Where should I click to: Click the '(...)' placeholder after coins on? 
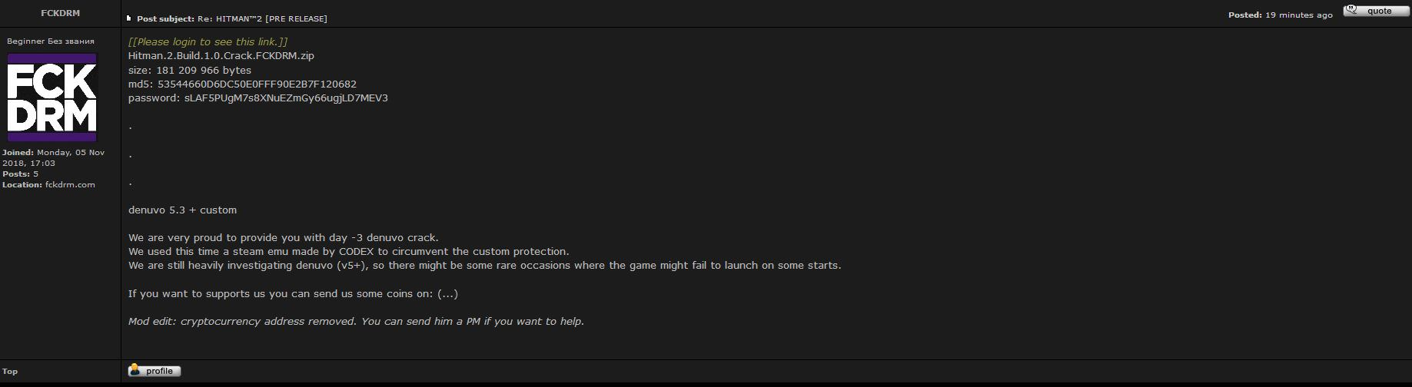pos(447,293)
